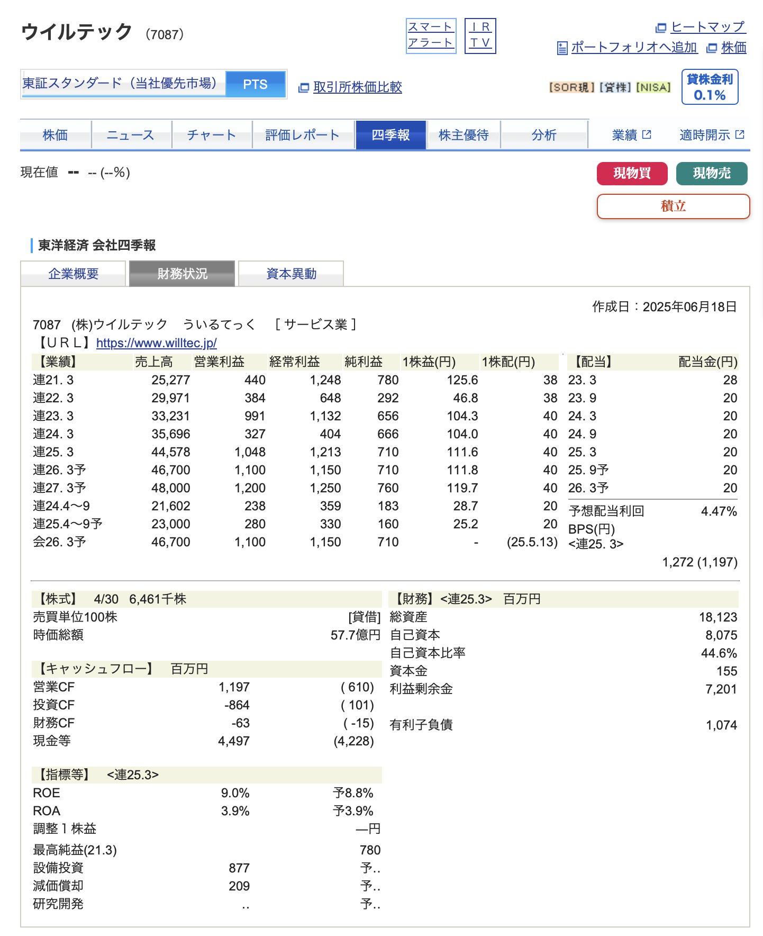
Task: Switch to PTS market toggle
Action: click(255, 84)
